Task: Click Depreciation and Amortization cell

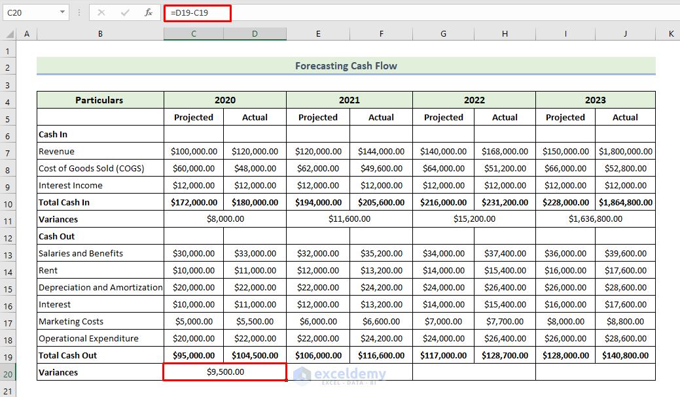Action: [100, 287]
